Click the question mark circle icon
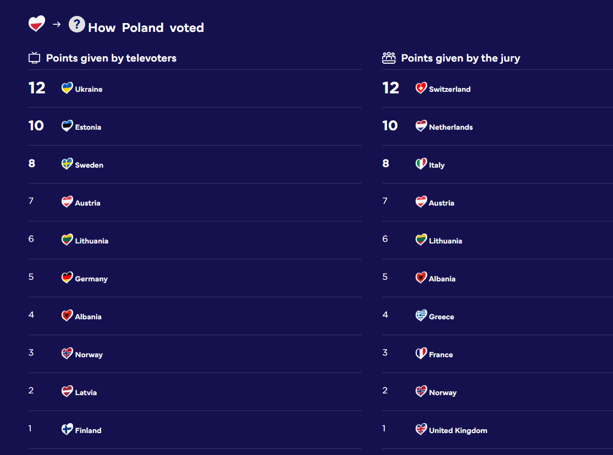 click(76, 24)
